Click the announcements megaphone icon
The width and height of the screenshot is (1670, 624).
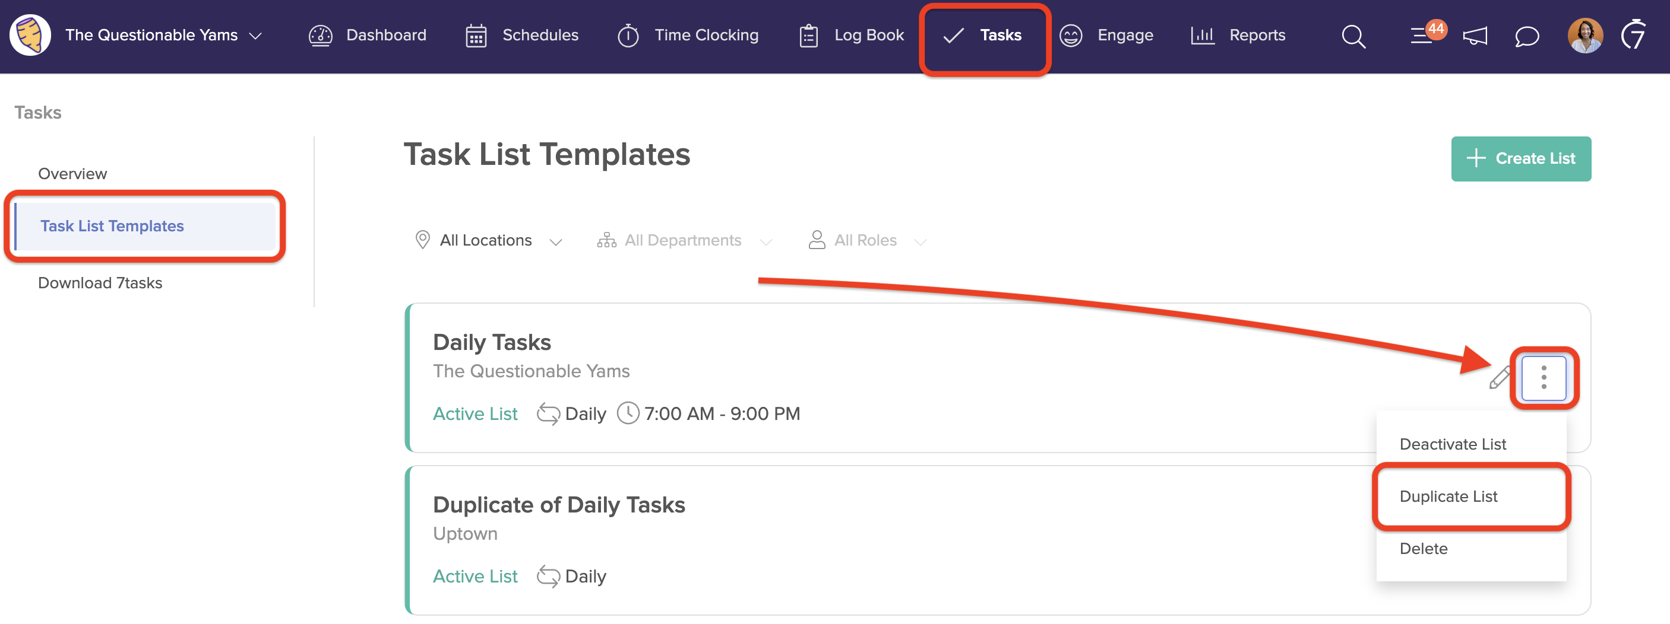point(1475,36)
